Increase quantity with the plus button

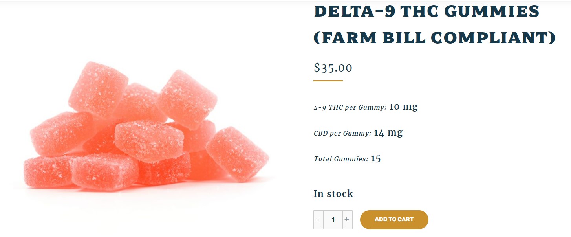pos(347,220)
